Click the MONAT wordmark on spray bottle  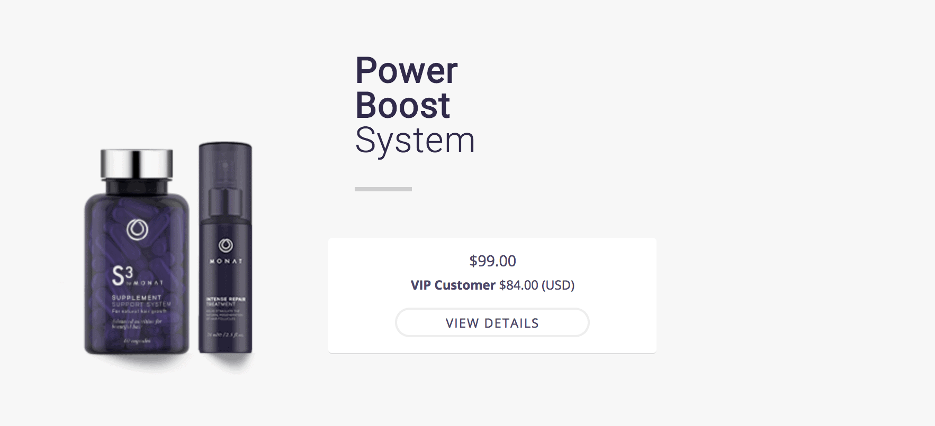coord(226,261)
